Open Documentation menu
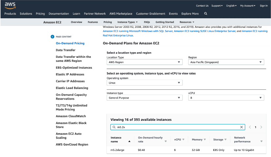 [x=59, y=14]
